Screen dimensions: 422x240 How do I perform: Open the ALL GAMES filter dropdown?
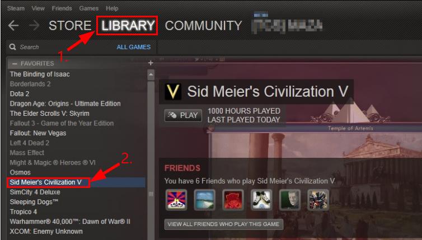pos(134,47)
